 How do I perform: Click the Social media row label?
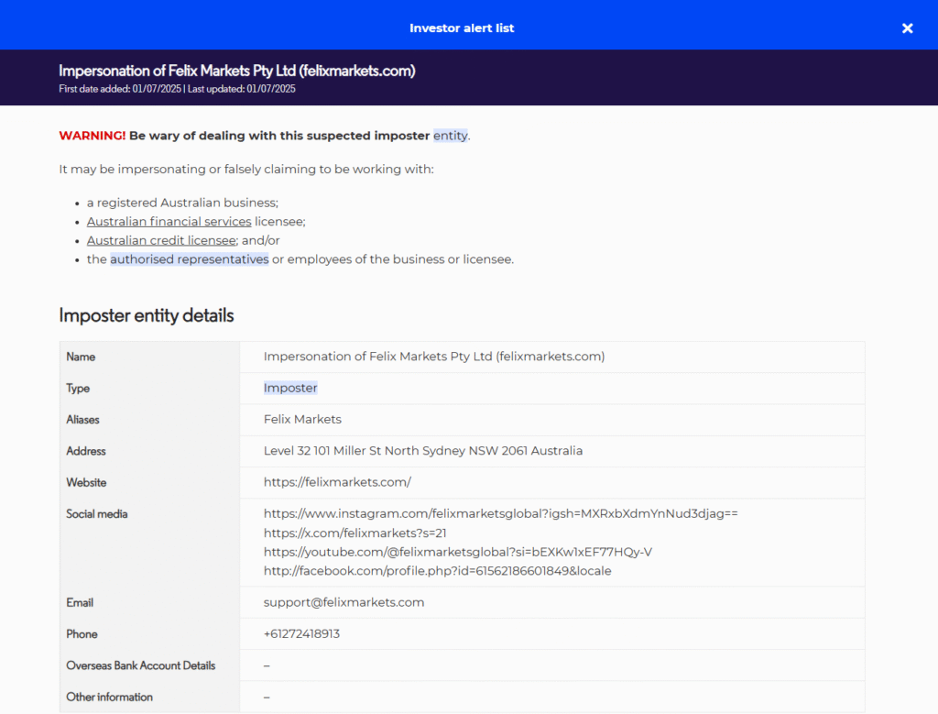(x=97, y=514)
